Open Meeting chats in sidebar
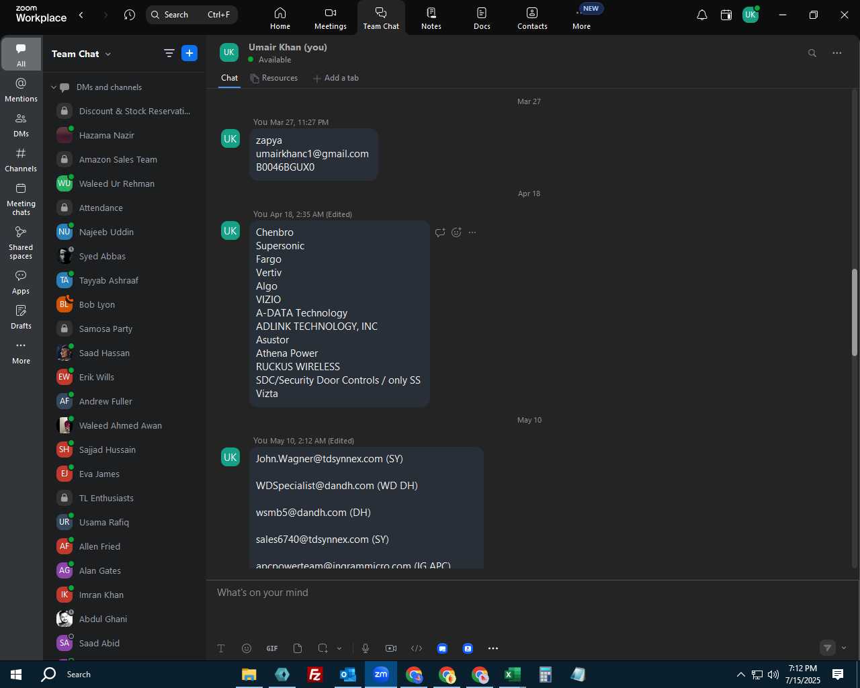860x688 pixels. 21,199
